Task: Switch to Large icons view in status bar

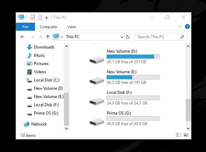Action: tap(186, 135)
